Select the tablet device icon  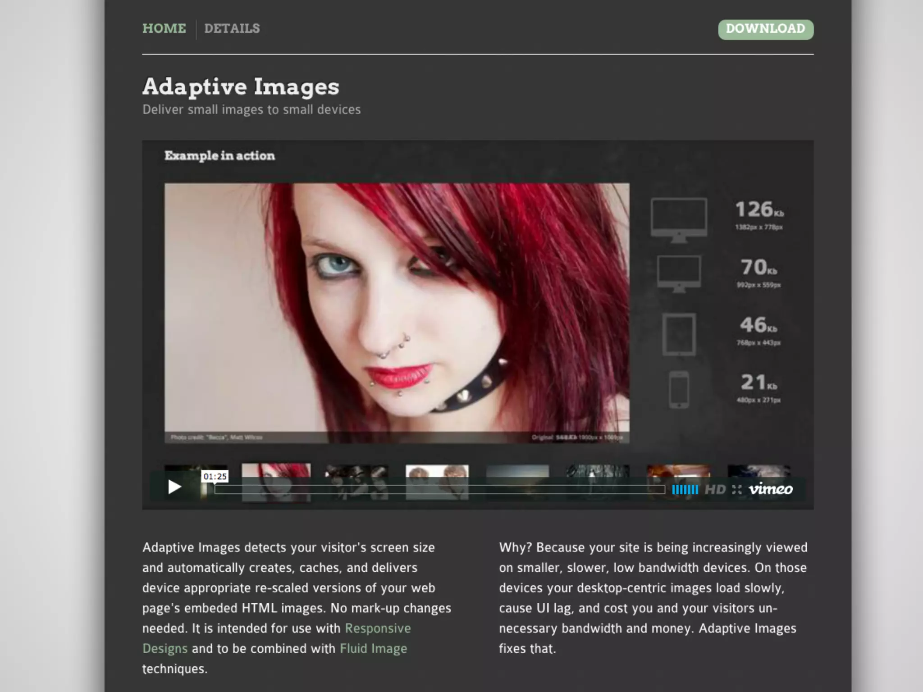coord(679,334)
